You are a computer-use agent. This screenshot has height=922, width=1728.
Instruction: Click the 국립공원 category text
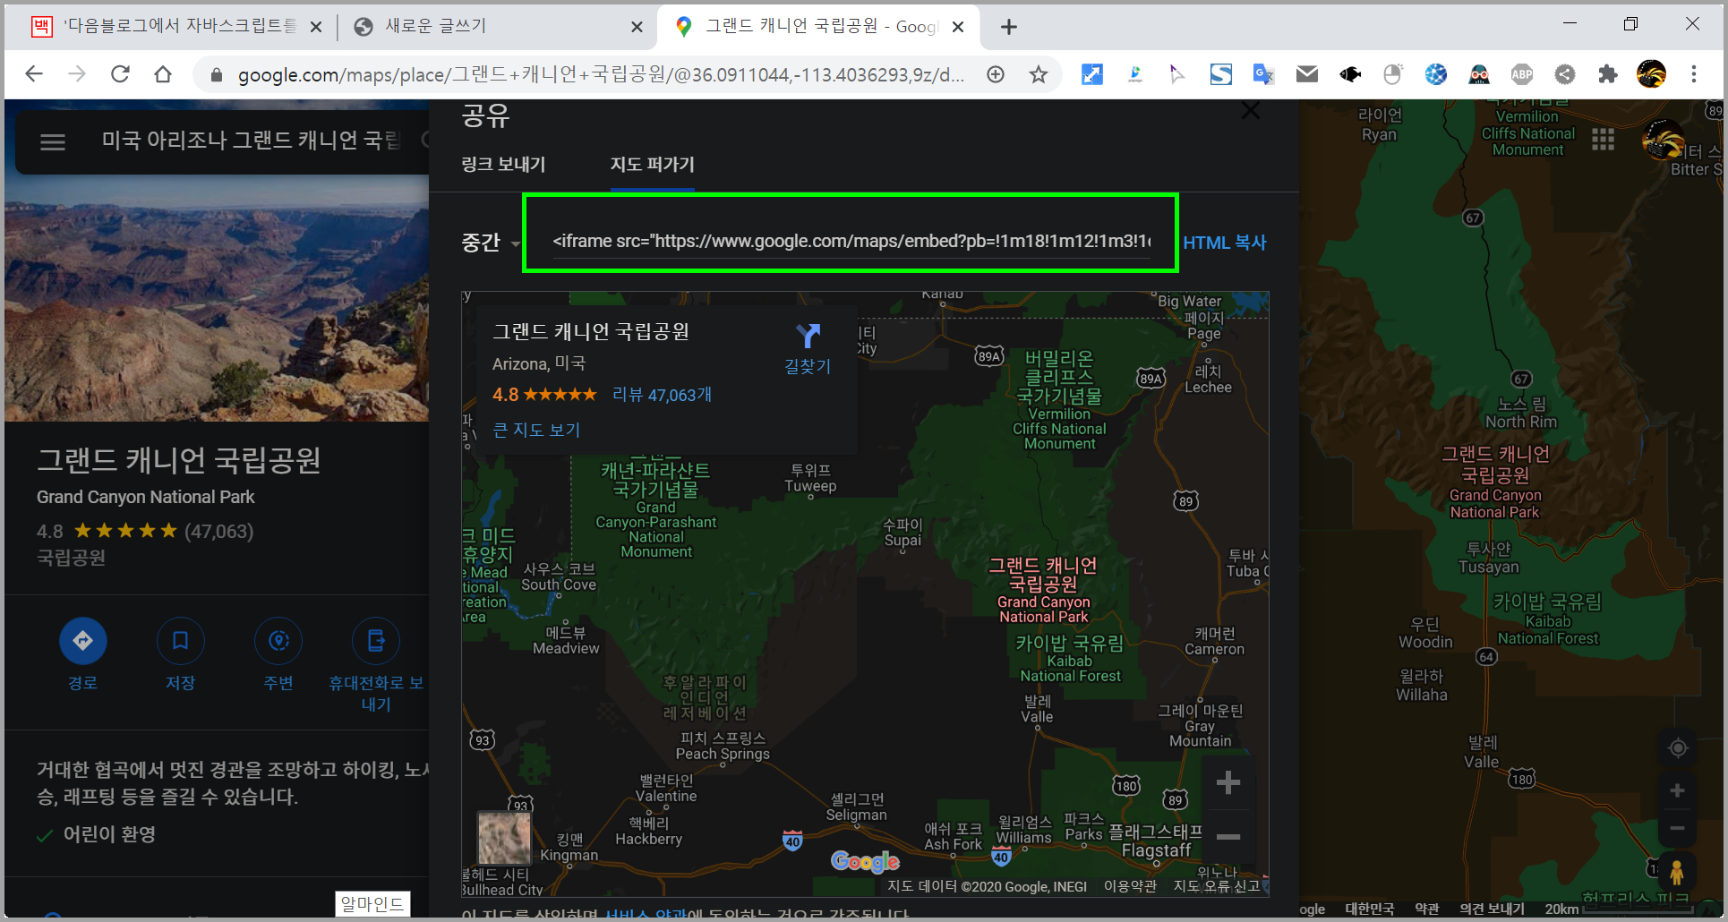pos(71,559)
